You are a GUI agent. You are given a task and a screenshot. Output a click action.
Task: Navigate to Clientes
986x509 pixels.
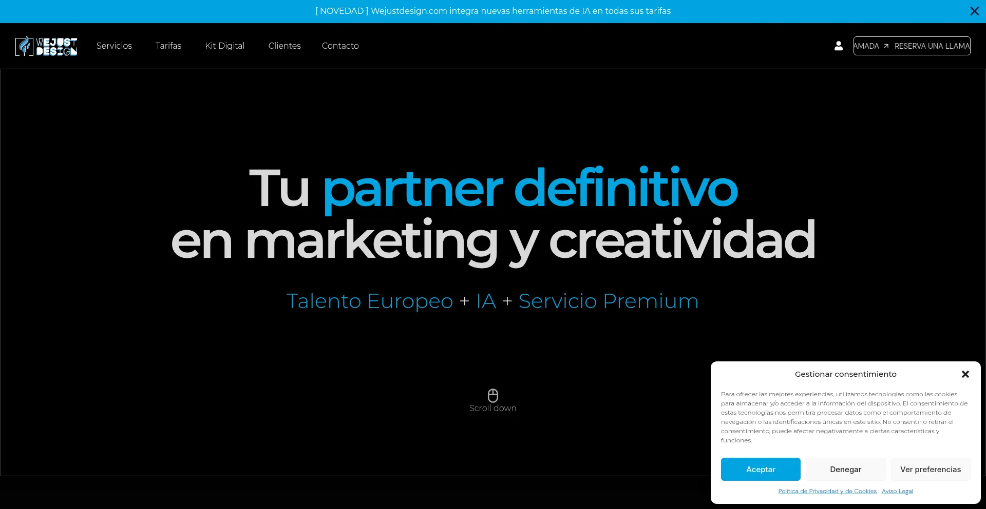[285, 46]
